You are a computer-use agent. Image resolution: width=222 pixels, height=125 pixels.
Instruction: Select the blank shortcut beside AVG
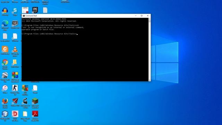[35, 88]
